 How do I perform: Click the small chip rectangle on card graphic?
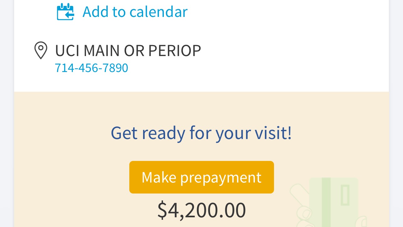point(345,195)
